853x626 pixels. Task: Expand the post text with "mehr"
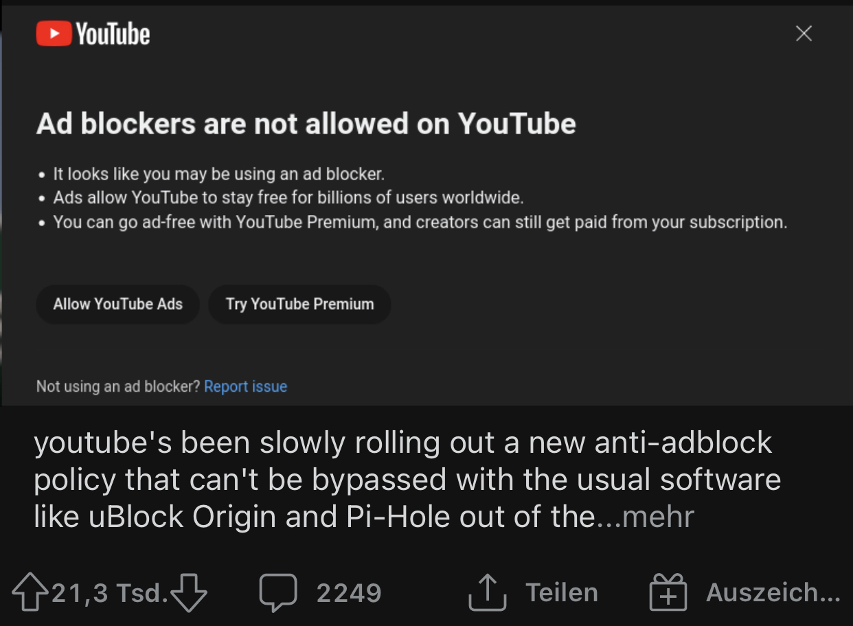658,517
